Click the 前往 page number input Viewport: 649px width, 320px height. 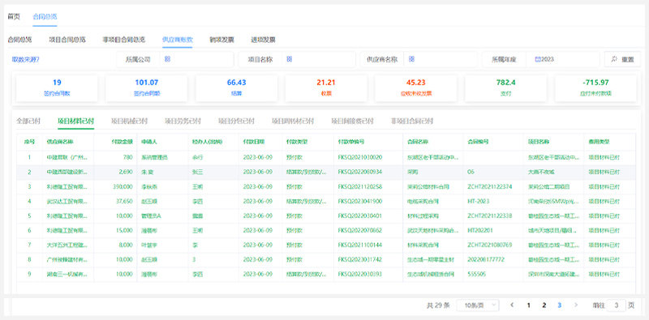point(617,305)
